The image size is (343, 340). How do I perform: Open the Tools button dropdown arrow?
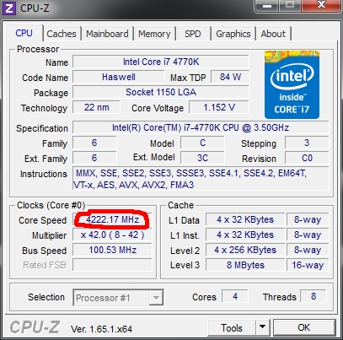pos(263,327)
